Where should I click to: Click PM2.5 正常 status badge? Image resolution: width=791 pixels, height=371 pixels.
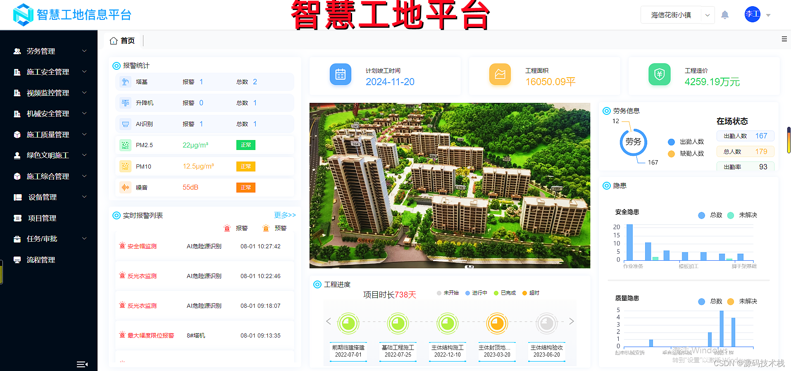coord(246,145)
